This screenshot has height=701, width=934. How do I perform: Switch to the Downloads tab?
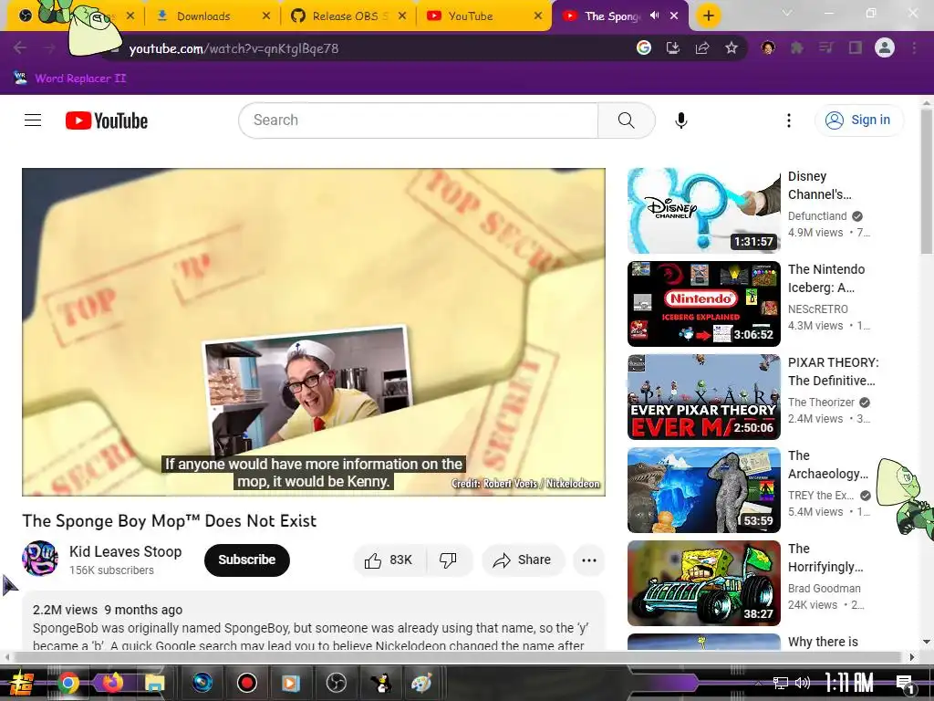click(203, 16)
